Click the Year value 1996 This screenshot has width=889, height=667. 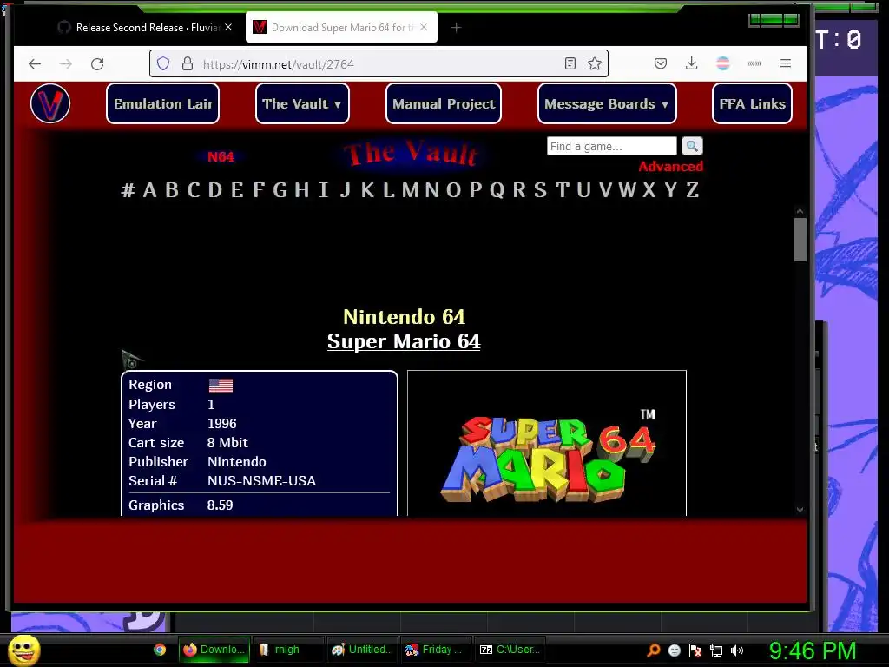click(221, 424)
